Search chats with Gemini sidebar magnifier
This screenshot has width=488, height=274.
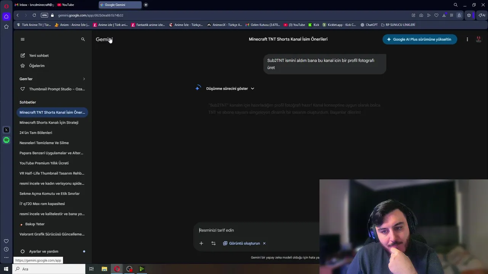(83, 39)
